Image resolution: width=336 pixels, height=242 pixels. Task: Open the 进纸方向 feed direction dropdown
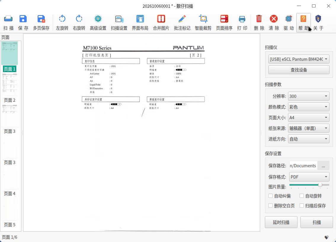308,139
